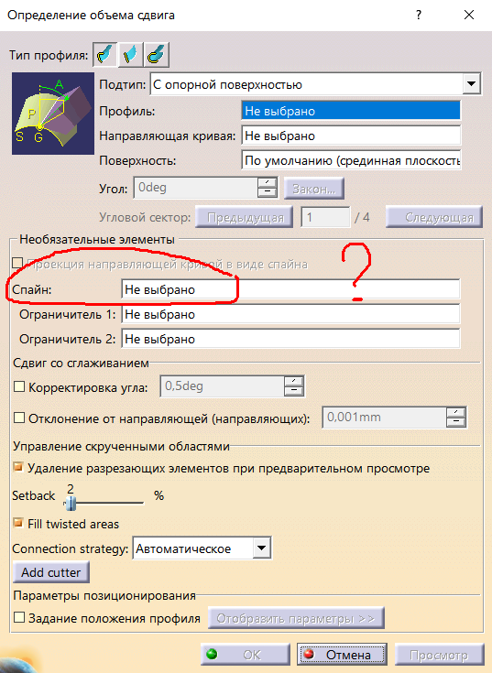This screenshot has height=673, width=492.
Task: Enable the Корректировка угла checkbox
Action: click(19, 386)
